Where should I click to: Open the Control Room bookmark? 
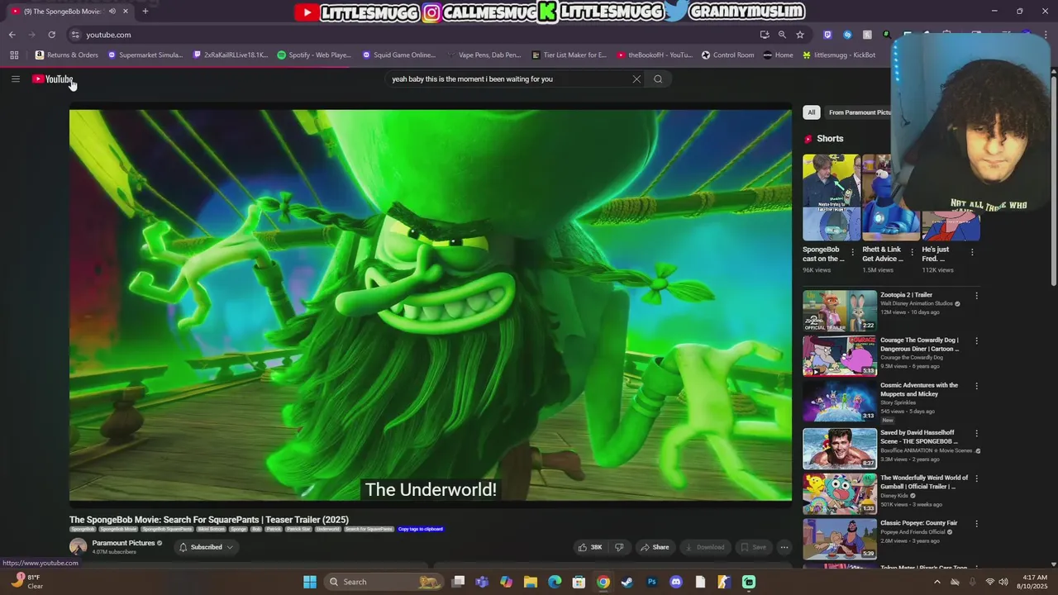tap(728, 55)
